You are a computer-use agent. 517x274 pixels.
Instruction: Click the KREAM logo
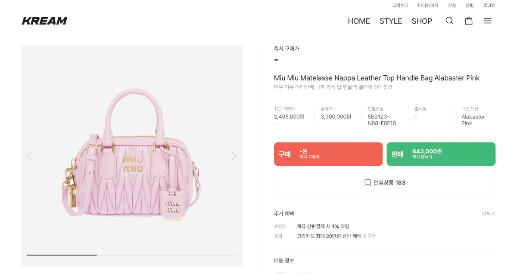tap(44, 21)
